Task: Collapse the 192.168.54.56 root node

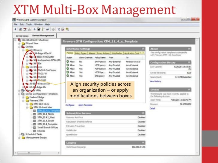Action: click(16, 40)
